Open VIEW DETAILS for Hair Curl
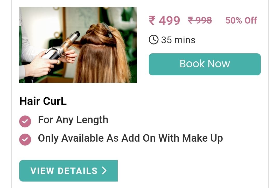Viewport: 280px width, 188px height. (68, 171)
